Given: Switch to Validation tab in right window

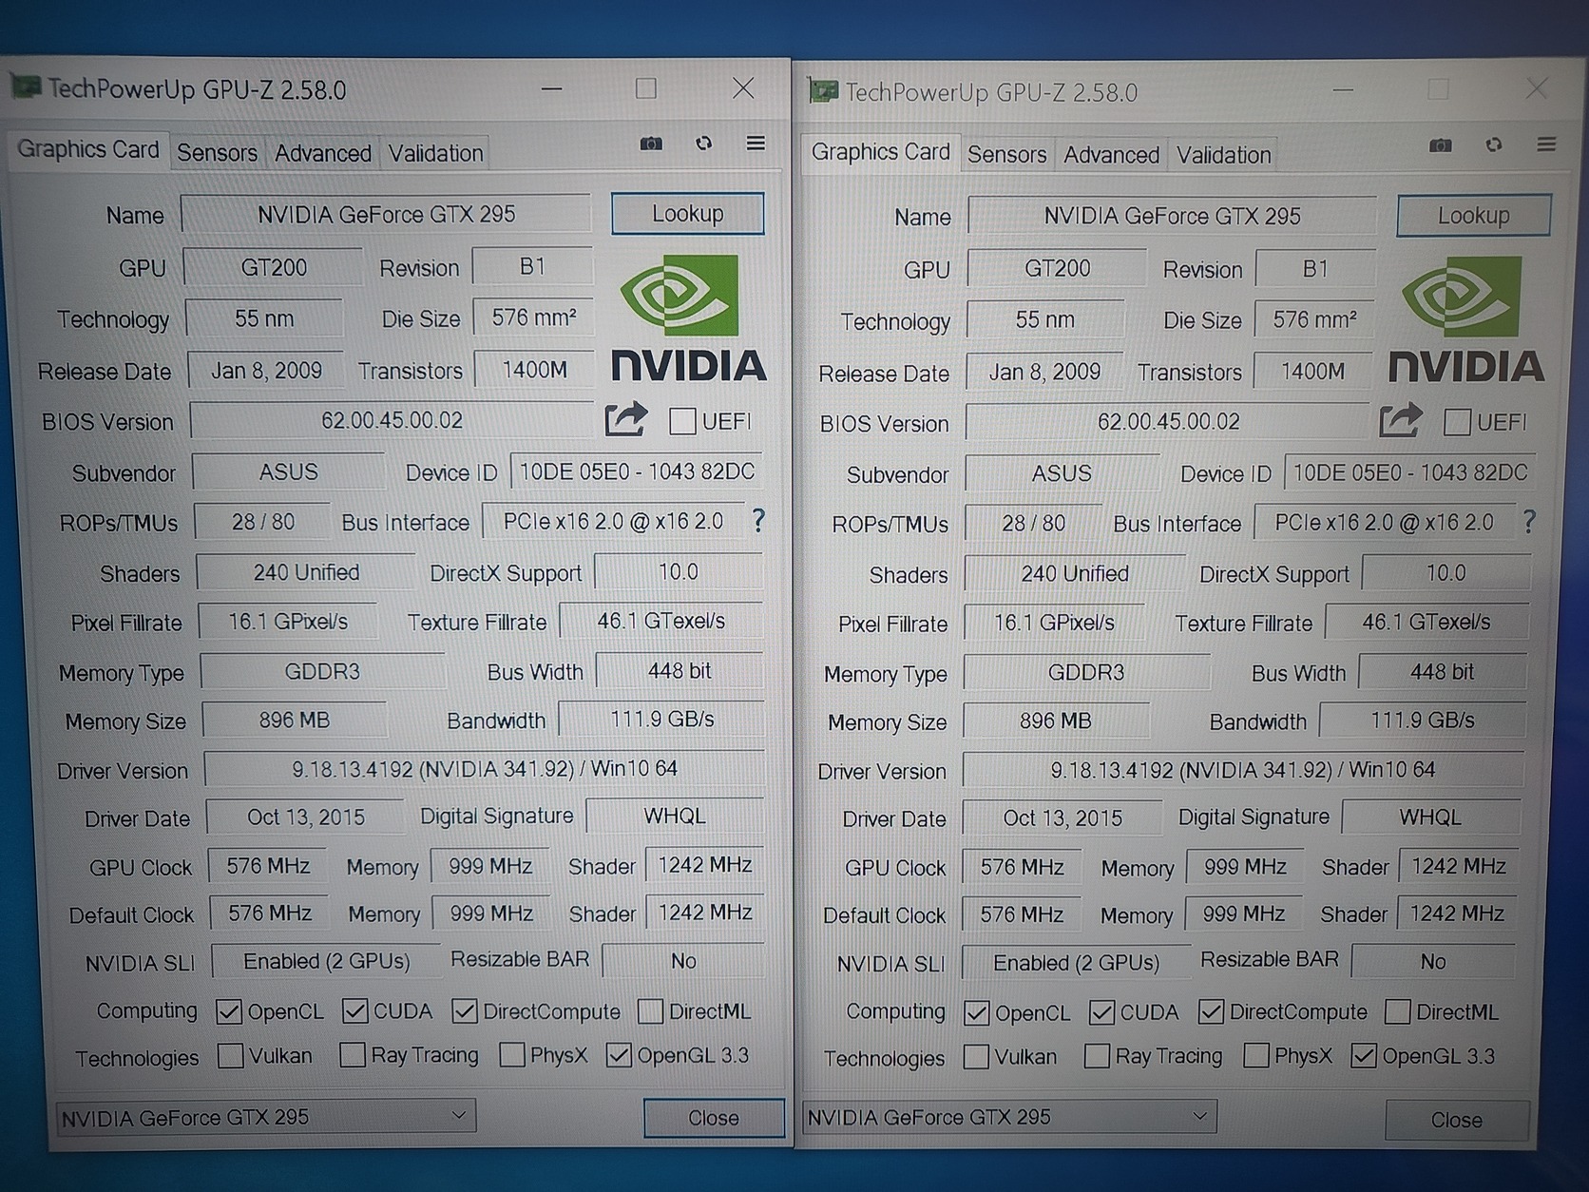Looking at the screenshot, I should pyautogui.click(x=1223, y=155).
